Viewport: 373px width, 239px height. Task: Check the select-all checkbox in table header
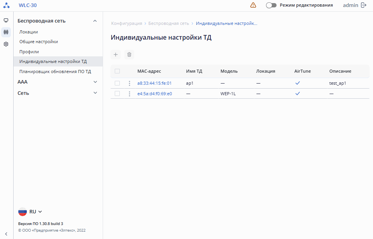pyautogui.click(x=117, y=71)
